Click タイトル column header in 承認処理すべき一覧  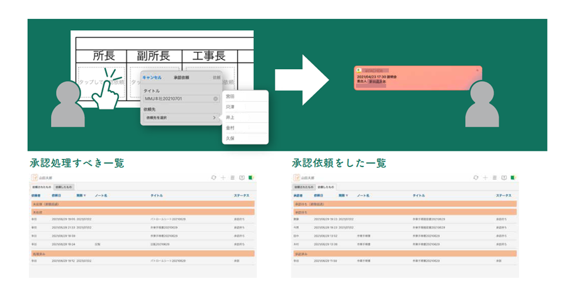pos(157,195)
